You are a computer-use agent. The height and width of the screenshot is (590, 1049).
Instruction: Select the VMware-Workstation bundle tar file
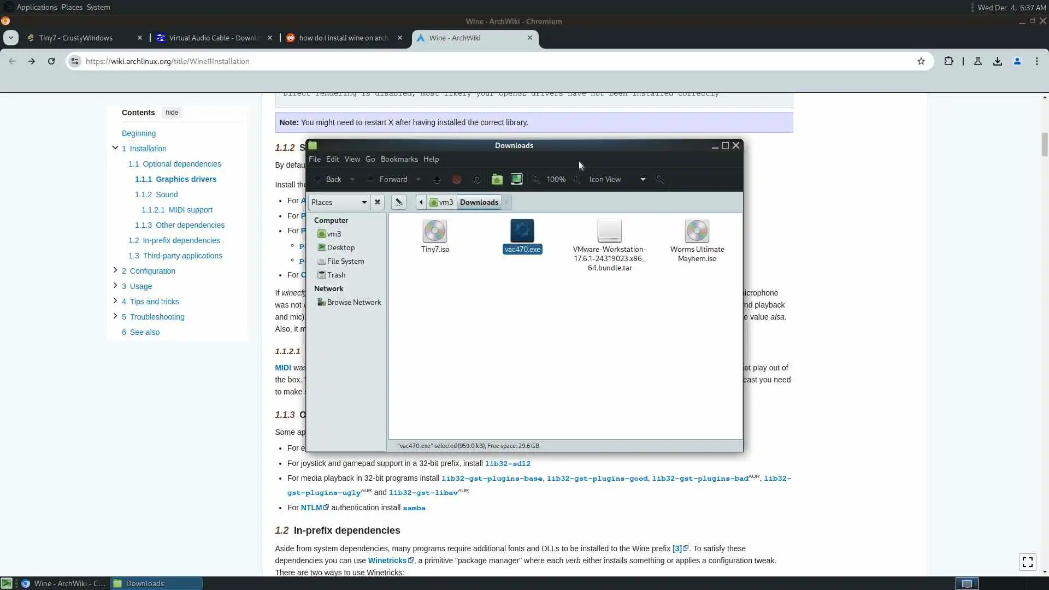[x=609, y=231]
